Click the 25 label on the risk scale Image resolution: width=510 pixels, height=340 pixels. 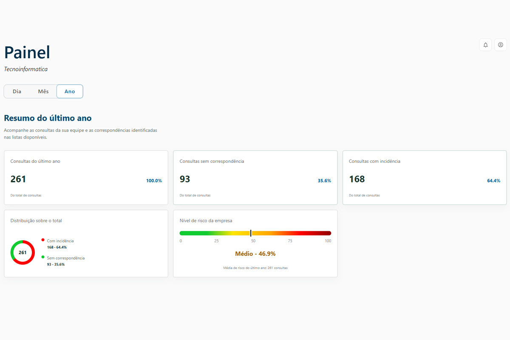coord(216,241)
